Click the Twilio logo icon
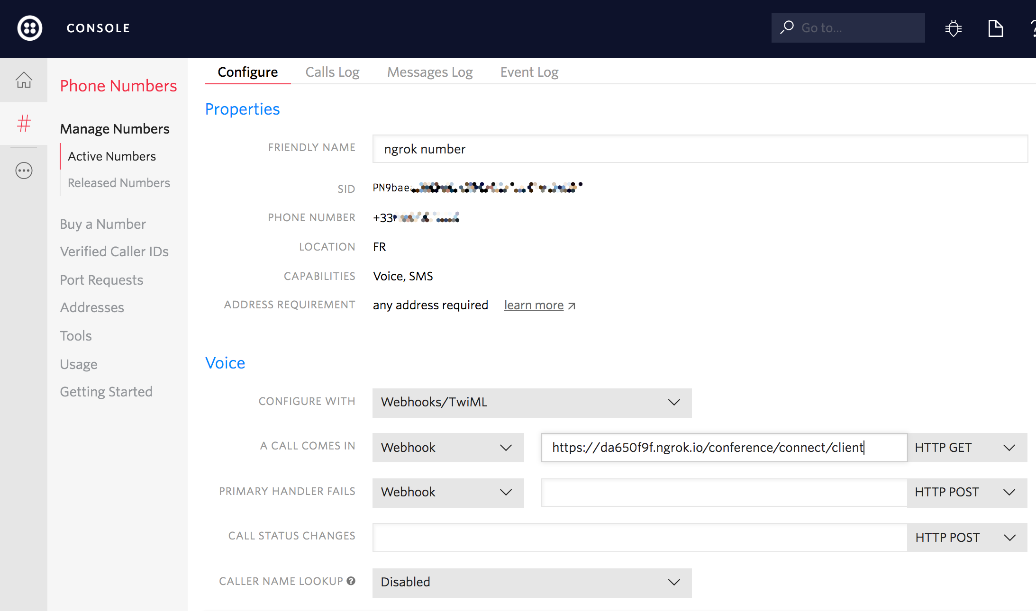 pyautogui.click(x=30, y=28)
